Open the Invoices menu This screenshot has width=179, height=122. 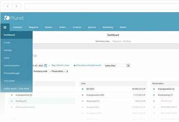tap(77, 27)
